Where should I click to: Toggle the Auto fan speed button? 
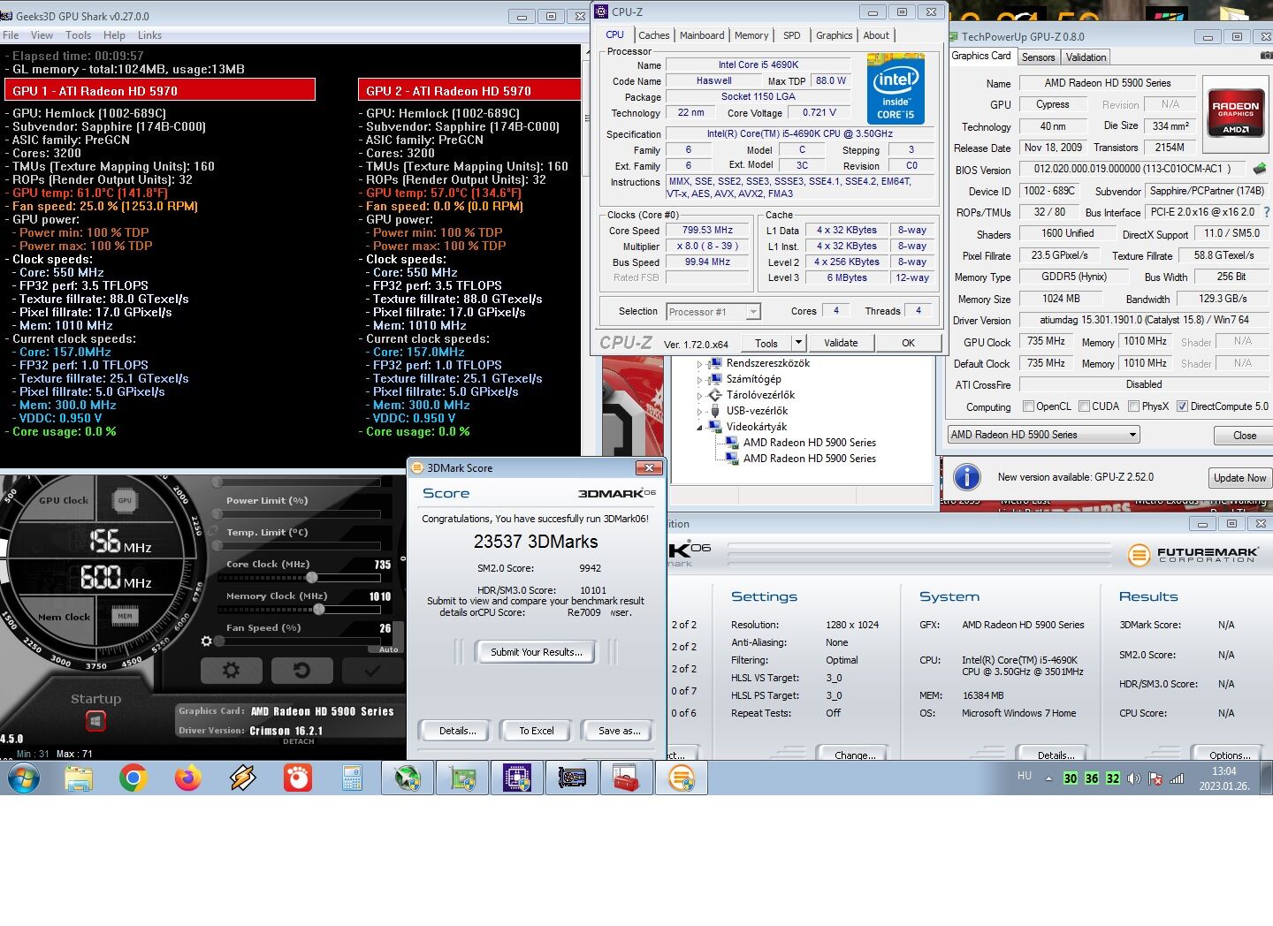point(388,649)
